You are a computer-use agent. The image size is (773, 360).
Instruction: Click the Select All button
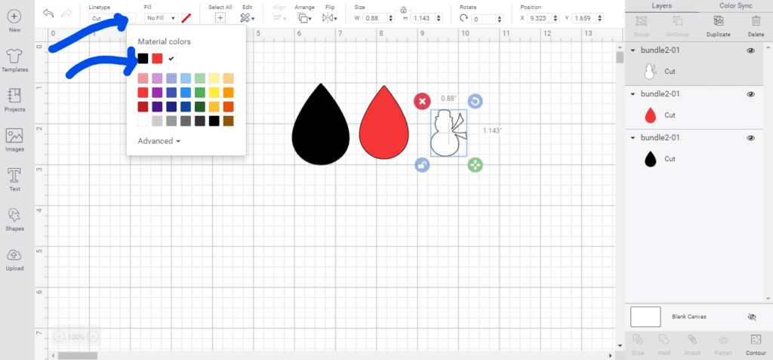click(x=220, y=17)
